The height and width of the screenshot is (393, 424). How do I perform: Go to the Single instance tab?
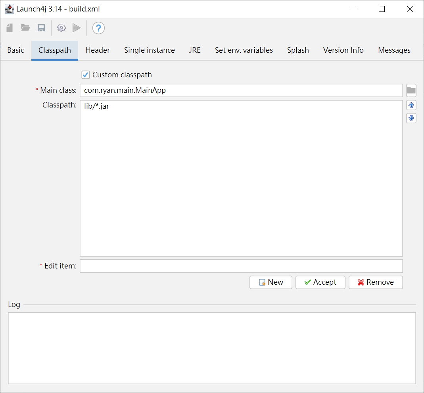(150, 50)
